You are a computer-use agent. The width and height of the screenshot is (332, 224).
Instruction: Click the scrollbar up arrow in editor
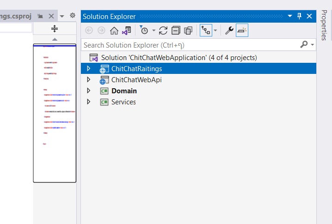point(55,39)
